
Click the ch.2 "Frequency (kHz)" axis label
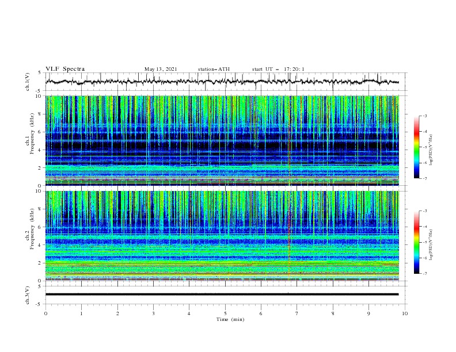click(x=32, y=229)
